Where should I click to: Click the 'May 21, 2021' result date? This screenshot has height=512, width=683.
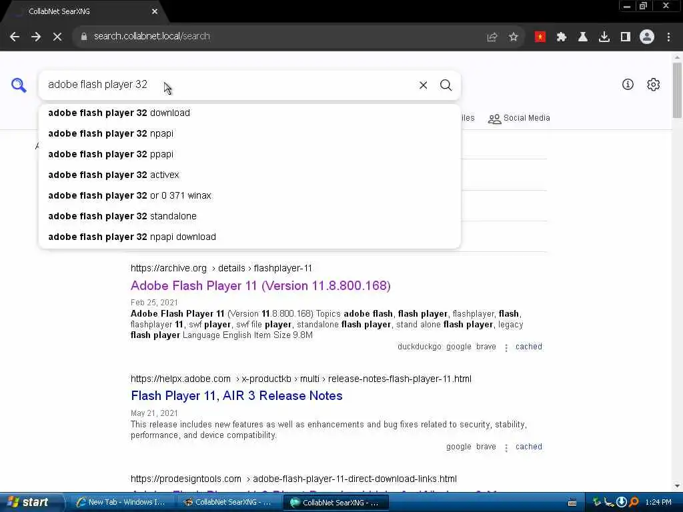click(154, 413)
